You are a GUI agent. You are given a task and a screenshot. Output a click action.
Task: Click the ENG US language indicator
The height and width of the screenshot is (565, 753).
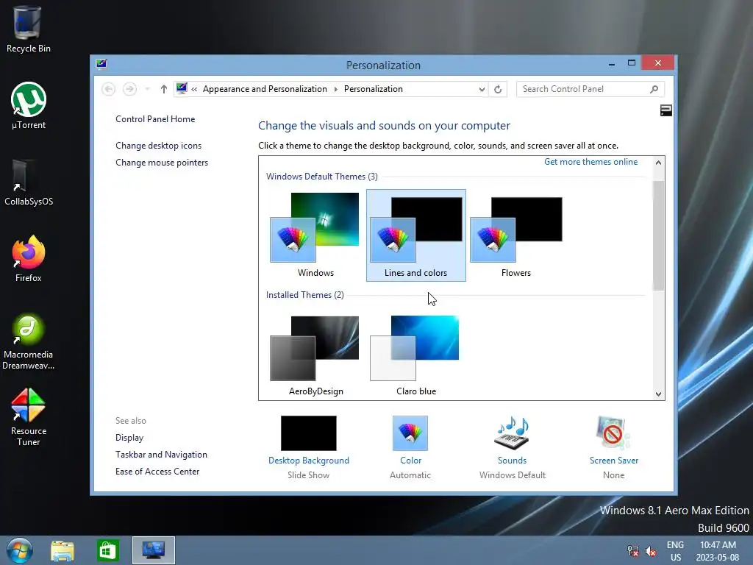tap(675, 551)
